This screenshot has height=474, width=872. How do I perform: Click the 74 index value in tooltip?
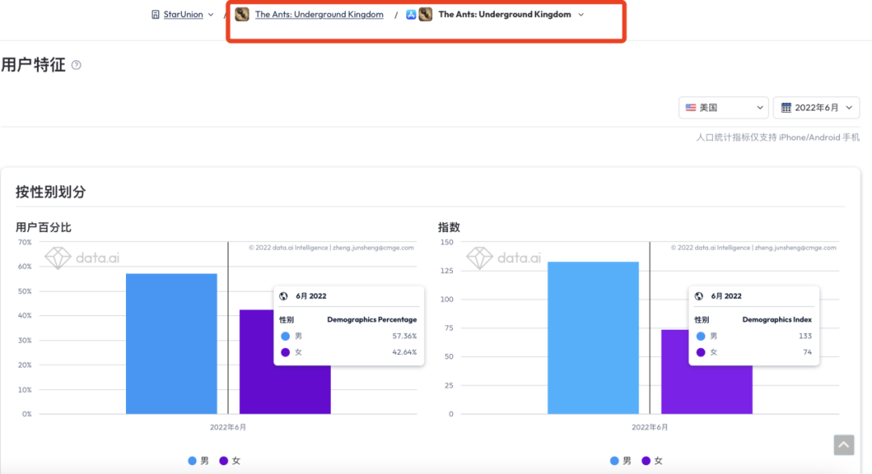pyautogui.click(x=807, y=352)
